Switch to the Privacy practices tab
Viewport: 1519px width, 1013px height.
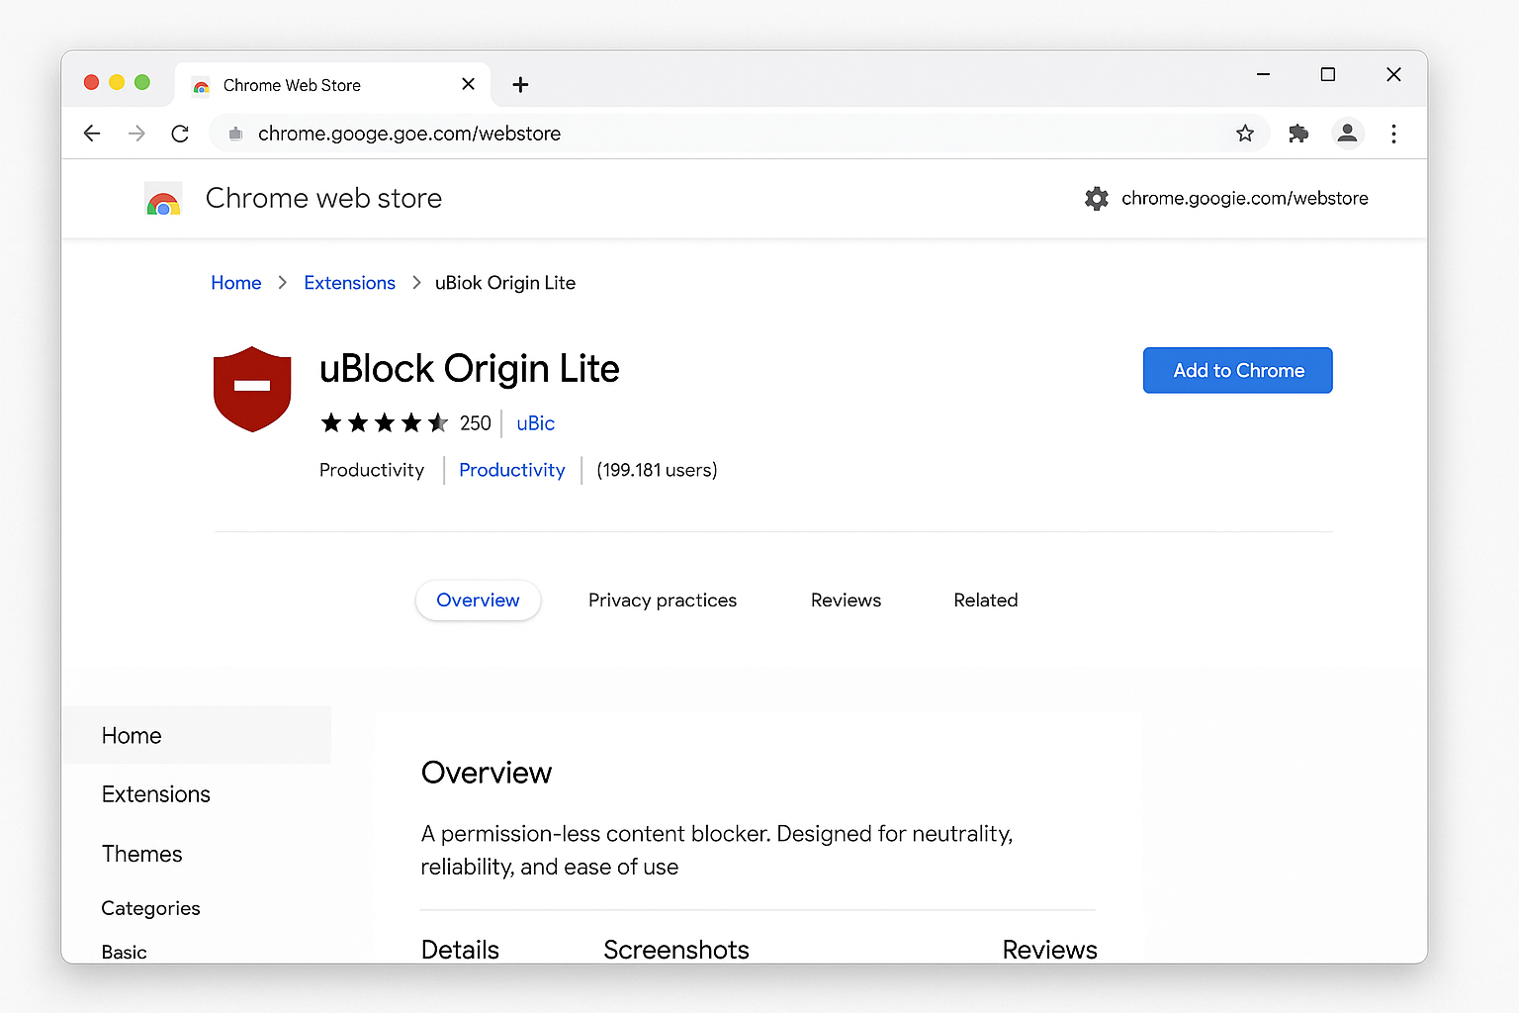click(x=663, y=600)
